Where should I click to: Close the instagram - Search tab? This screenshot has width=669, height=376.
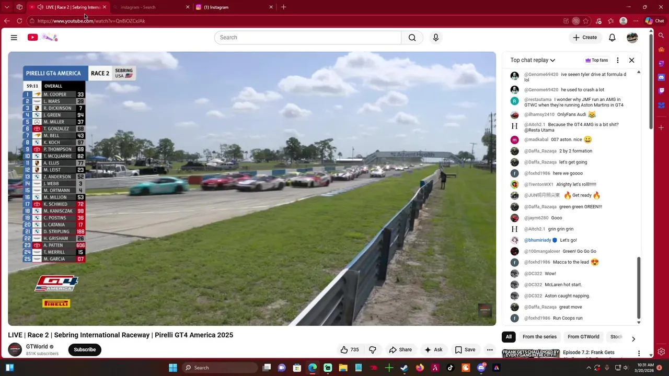188,7
